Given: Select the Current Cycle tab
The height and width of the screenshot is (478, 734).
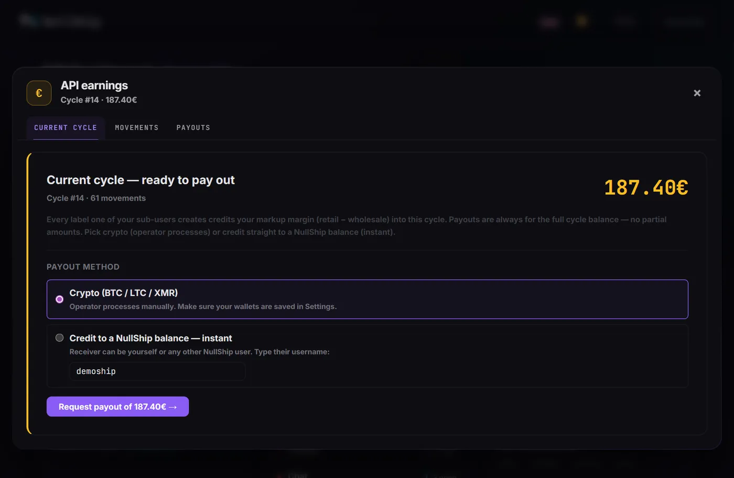Looking at the screenshot, I should [x=66, y=128].
